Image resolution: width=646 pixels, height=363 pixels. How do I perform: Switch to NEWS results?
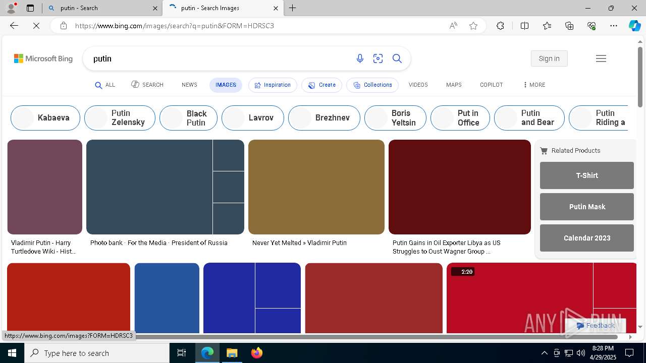[189, 85]
